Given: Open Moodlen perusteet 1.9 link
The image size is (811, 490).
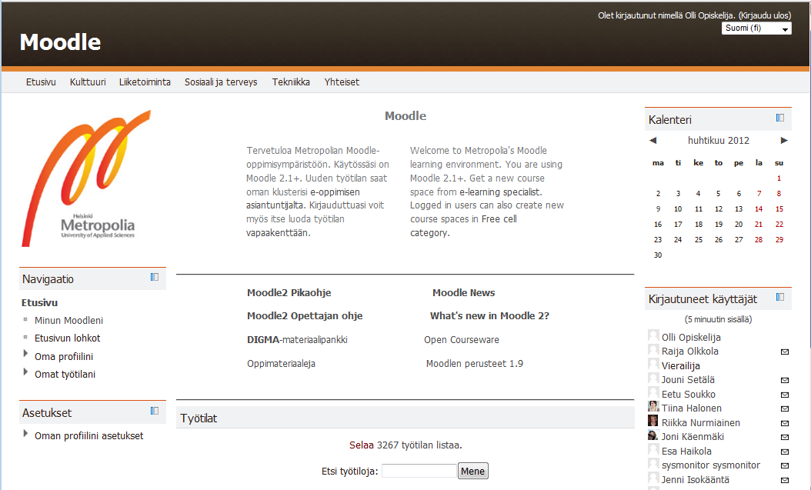Looking at the screenshot, I should point(474,363).
